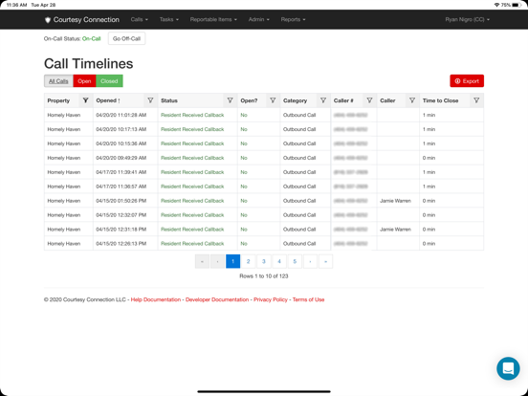Jump to the last page

pos(325,261)
